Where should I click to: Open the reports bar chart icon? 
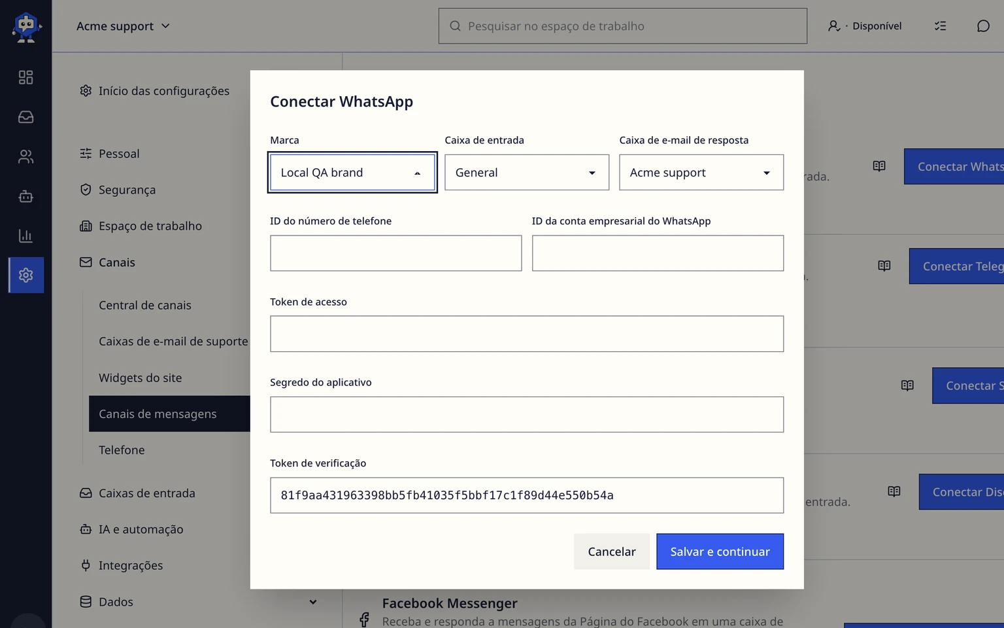click(25, 235)
